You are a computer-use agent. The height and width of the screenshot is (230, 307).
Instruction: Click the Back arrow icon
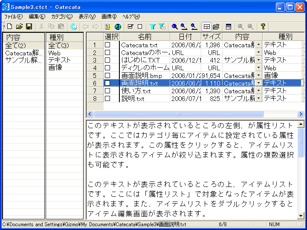86,26
